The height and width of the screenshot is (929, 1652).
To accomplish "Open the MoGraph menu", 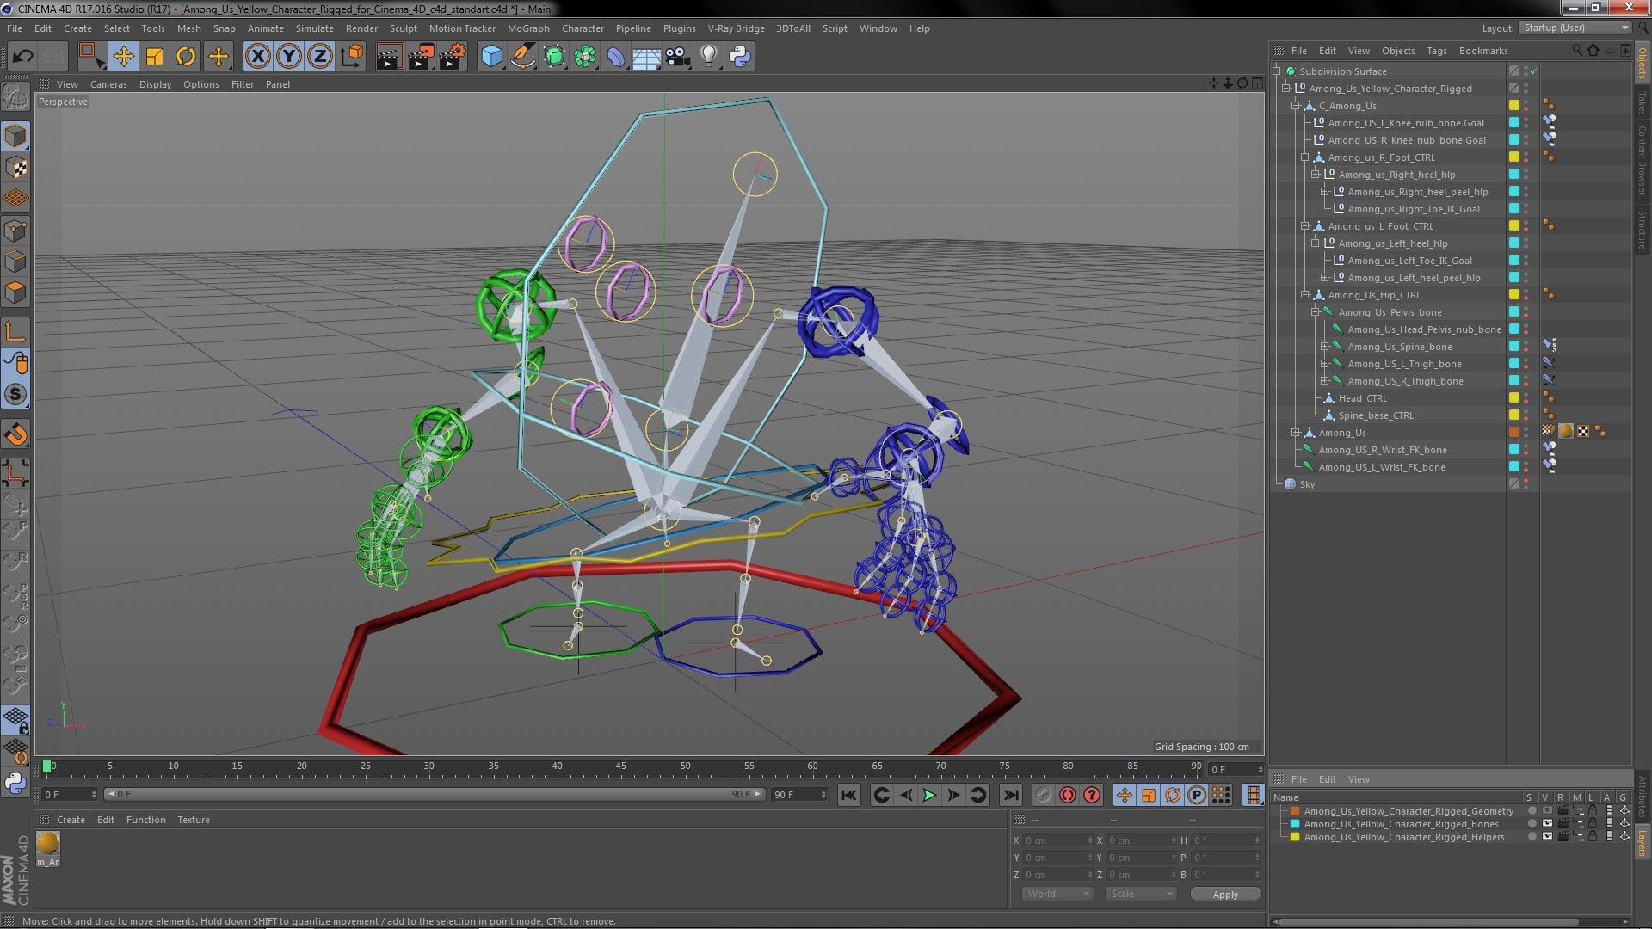I will click(528, 28).
